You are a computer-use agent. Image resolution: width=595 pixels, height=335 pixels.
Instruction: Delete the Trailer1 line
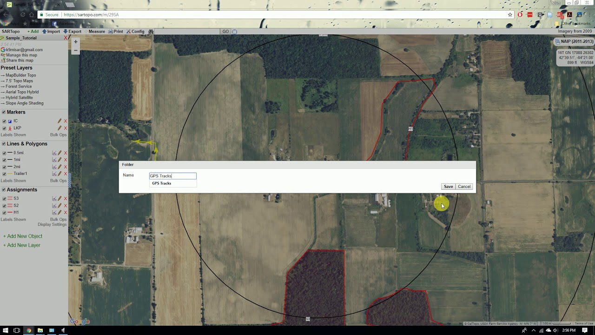tap(66, 174)
